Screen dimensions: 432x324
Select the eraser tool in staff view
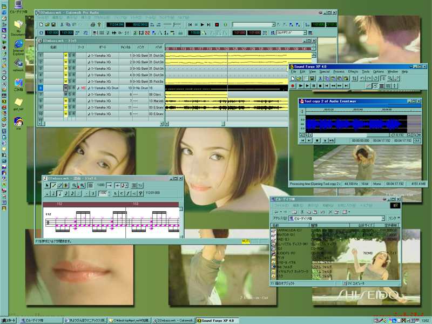click(x=59, y=186)
